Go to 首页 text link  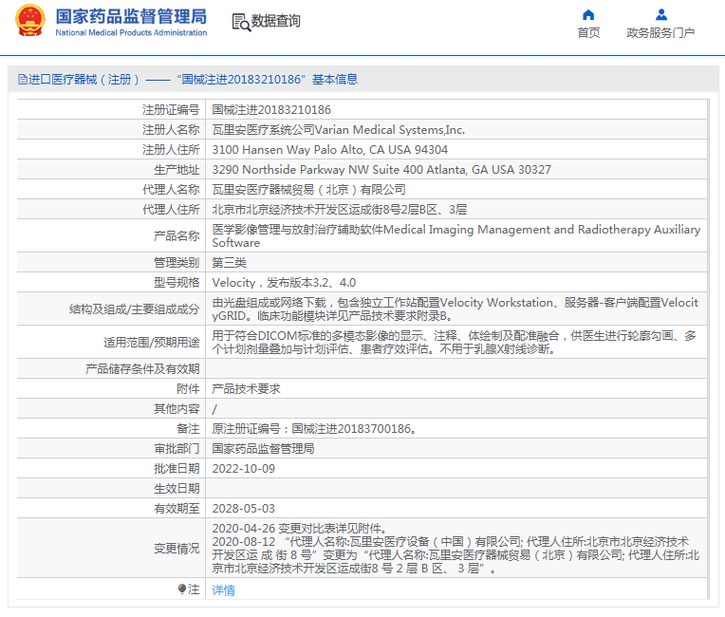click(588, 33)
